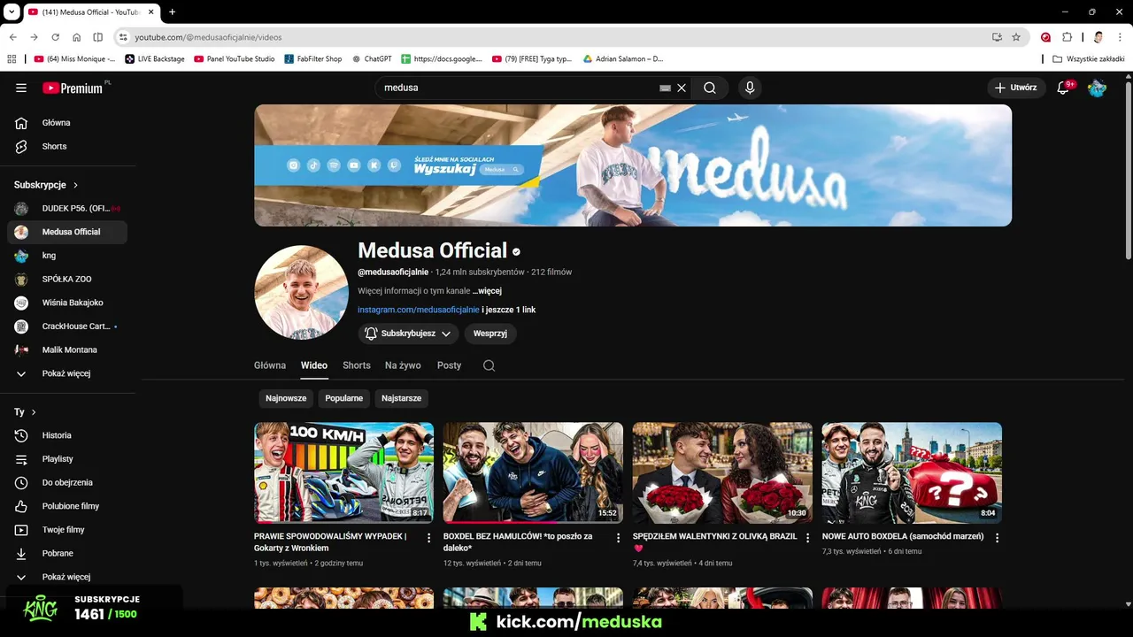
Task: Click the magnifier search button
Action: (710, 88)
